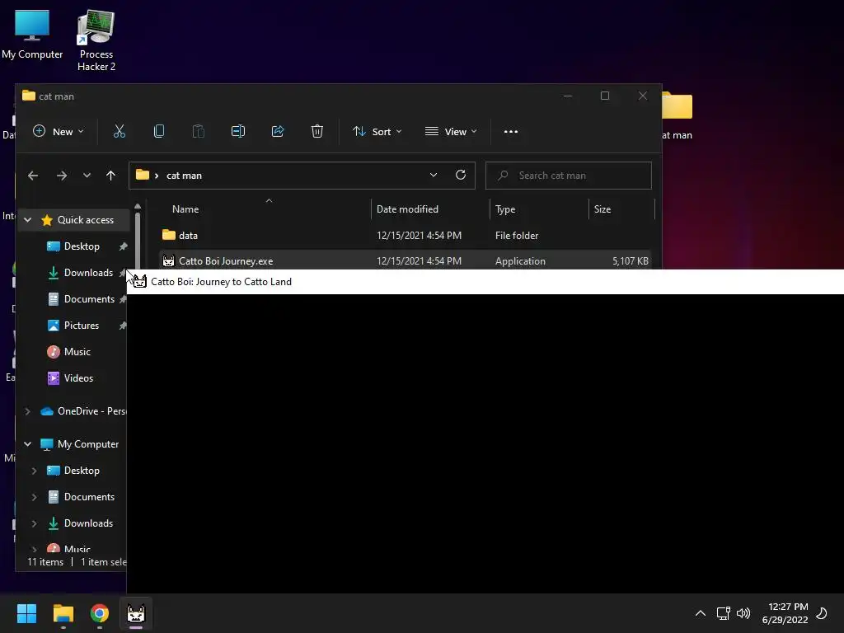Screen dimensions: 844x633
Task: Click the Catto Boi game taskbar icon
Action: tap(136, 613)
